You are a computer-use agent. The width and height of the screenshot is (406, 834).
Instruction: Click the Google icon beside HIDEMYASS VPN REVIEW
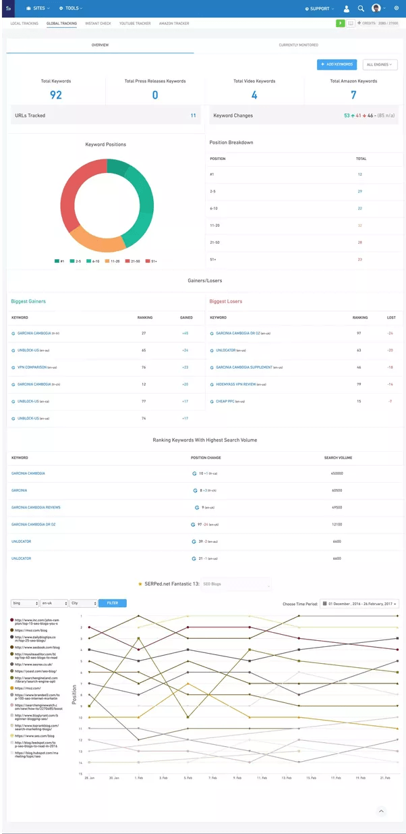click(212, 384)
